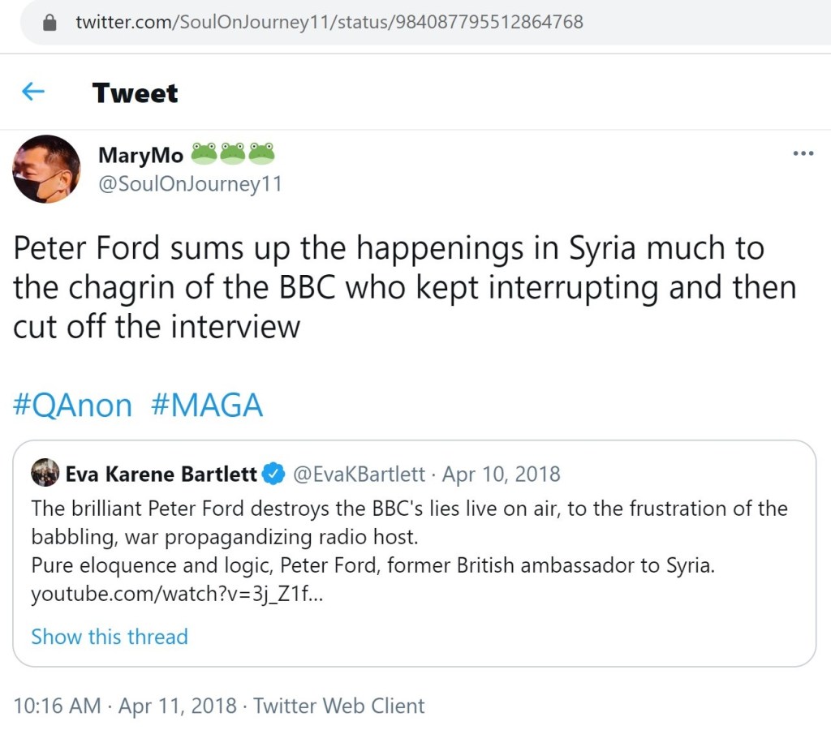Open the @EvaKBartlett handle
This screenshot has height=730, width=831.
358,474
